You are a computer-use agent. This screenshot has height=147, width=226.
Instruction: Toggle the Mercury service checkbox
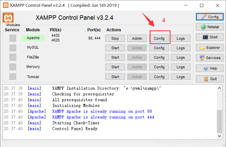pos(13,67)
